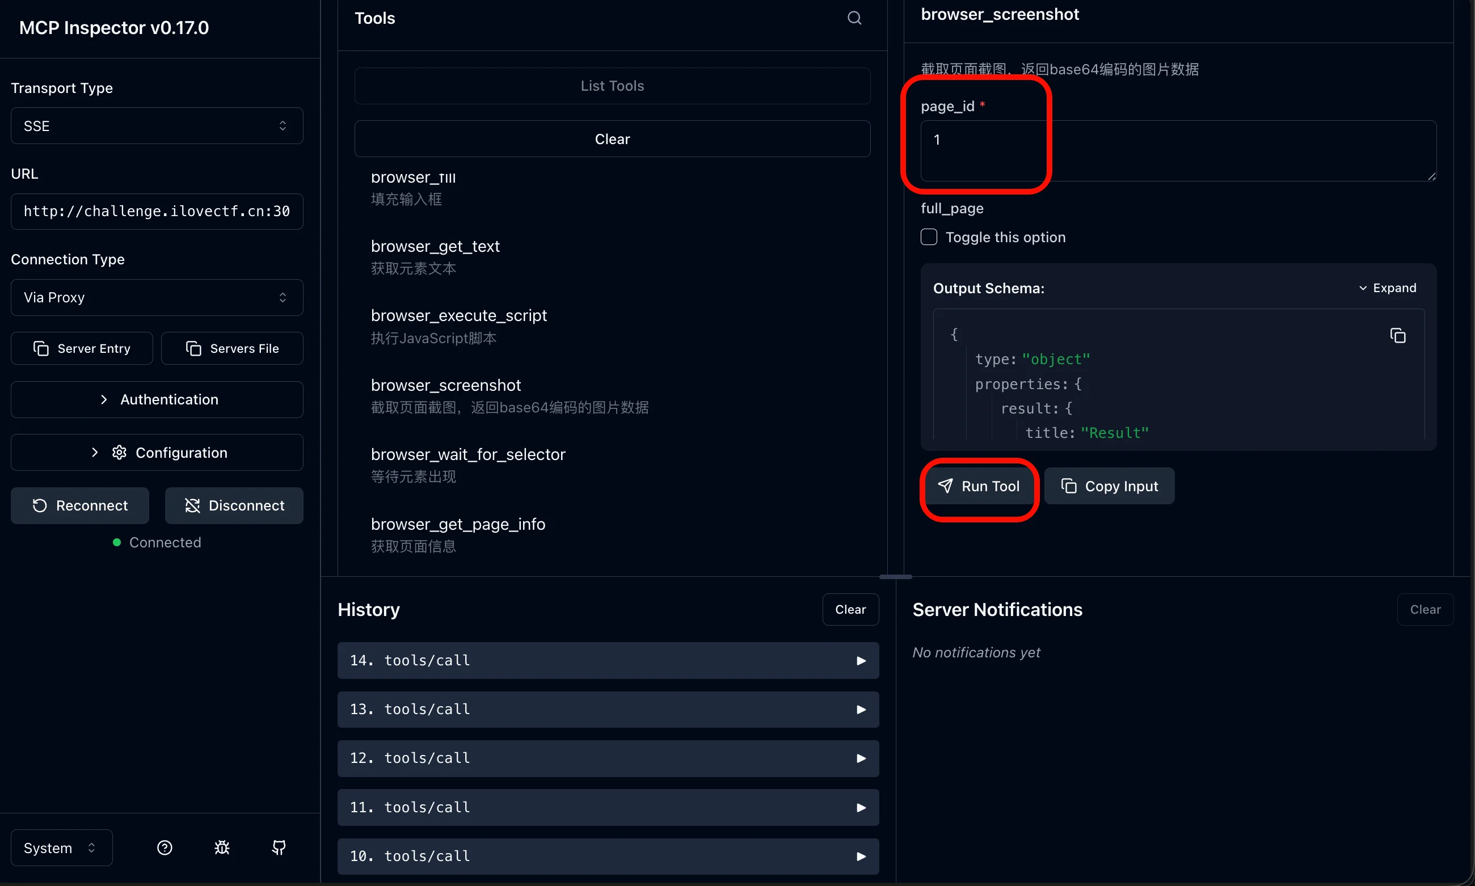Expand the Configuration section

pyautogui.click(x=157, y=453)
